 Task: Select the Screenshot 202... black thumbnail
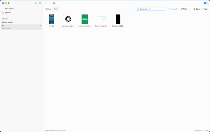click(x=118, y=19)
